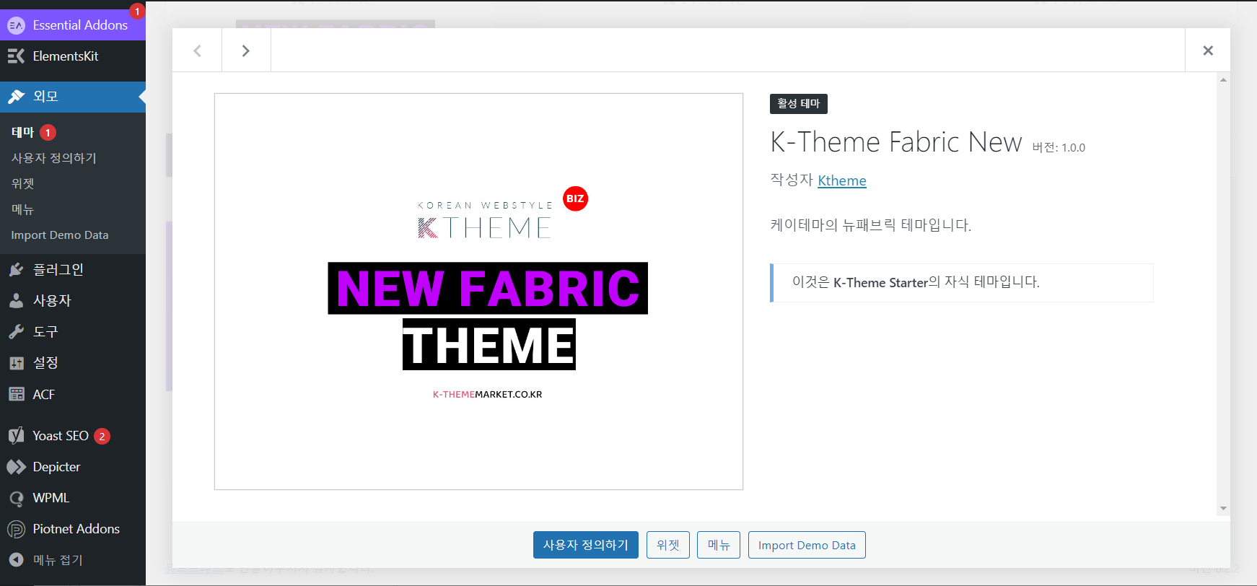
Task: Click the 케이테마의 뉴패브릭 테마입니다 description
Action: (871, 225)
